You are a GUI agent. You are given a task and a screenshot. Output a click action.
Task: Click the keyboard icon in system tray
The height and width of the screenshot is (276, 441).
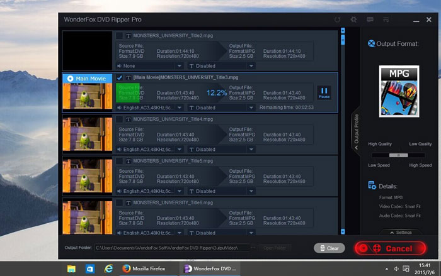point(406,269)
